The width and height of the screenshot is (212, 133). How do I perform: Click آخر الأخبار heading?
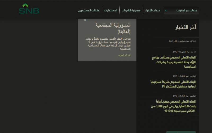coord(185,27)
